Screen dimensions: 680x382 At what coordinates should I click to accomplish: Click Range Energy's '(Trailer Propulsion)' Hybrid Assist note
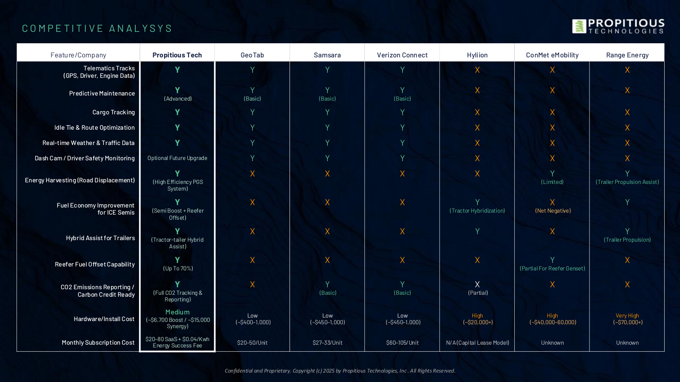click(x=627, y=240)
